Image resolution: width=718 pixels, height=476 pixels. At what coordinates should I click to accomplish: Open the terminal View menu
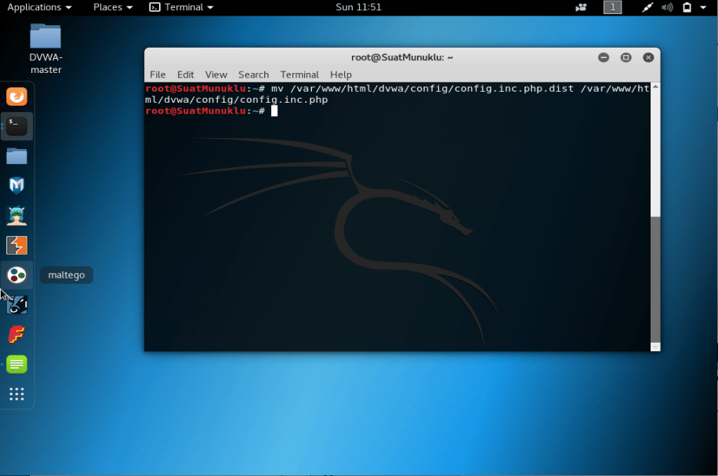pos(216,74)
